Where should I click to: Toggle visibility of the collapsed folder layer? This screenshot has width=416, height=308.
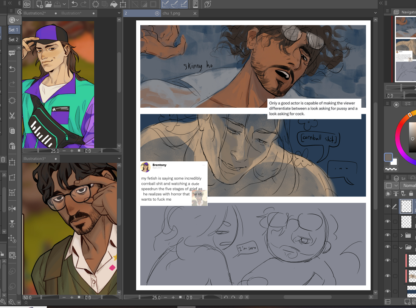click(x=388, y=235)
